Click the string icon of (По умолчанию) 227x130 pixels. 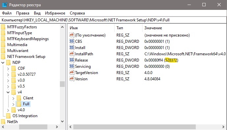pos(72,35)
